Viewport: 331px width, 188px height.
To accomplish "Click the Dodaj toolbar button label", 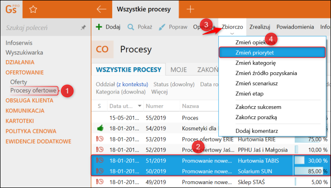I will tap(113, 27).
